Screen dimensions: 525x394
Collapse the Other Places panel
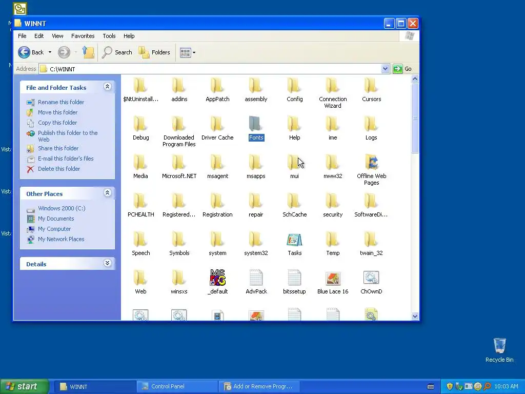pos(108,193)
